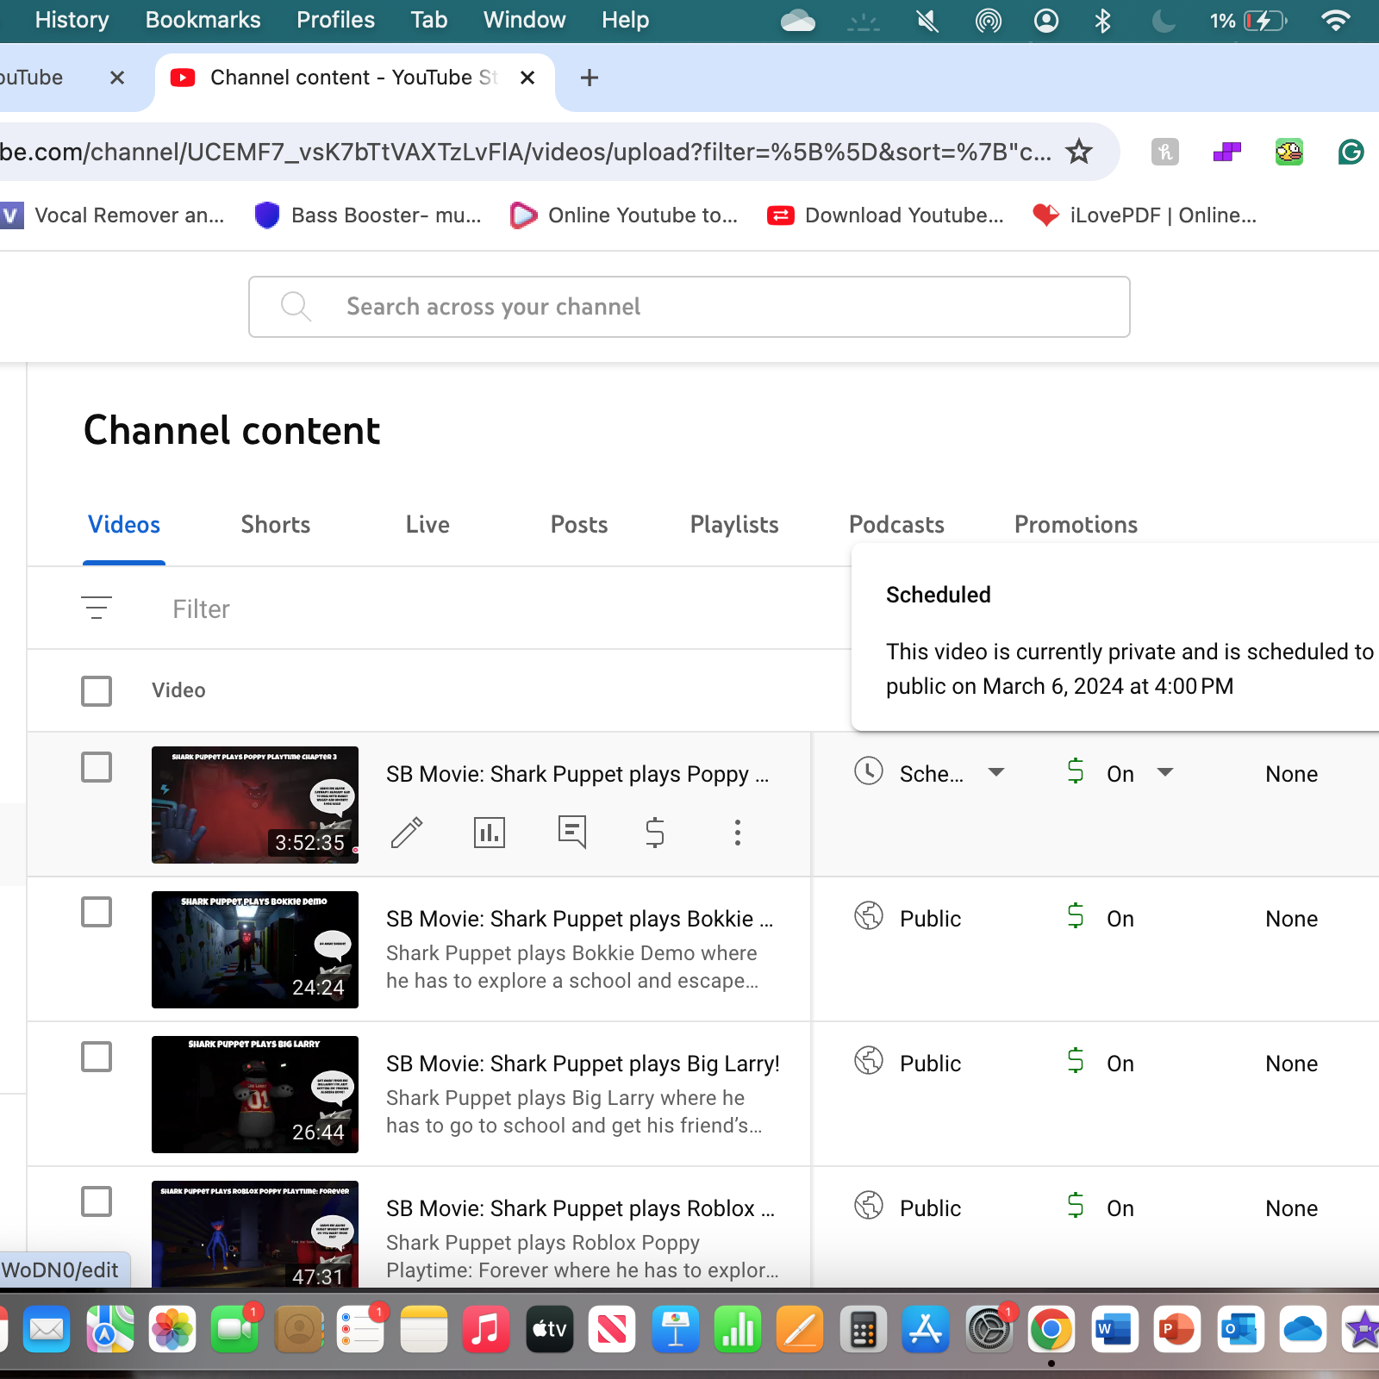The image size is (1379, 1379).
Task: Open SB Movie Bokkie video title
Action: pos(579,919)
